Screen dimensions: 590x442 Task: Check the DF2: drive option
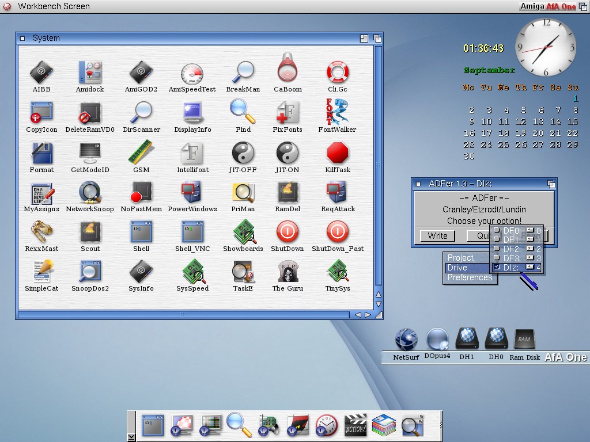point(497,249)
